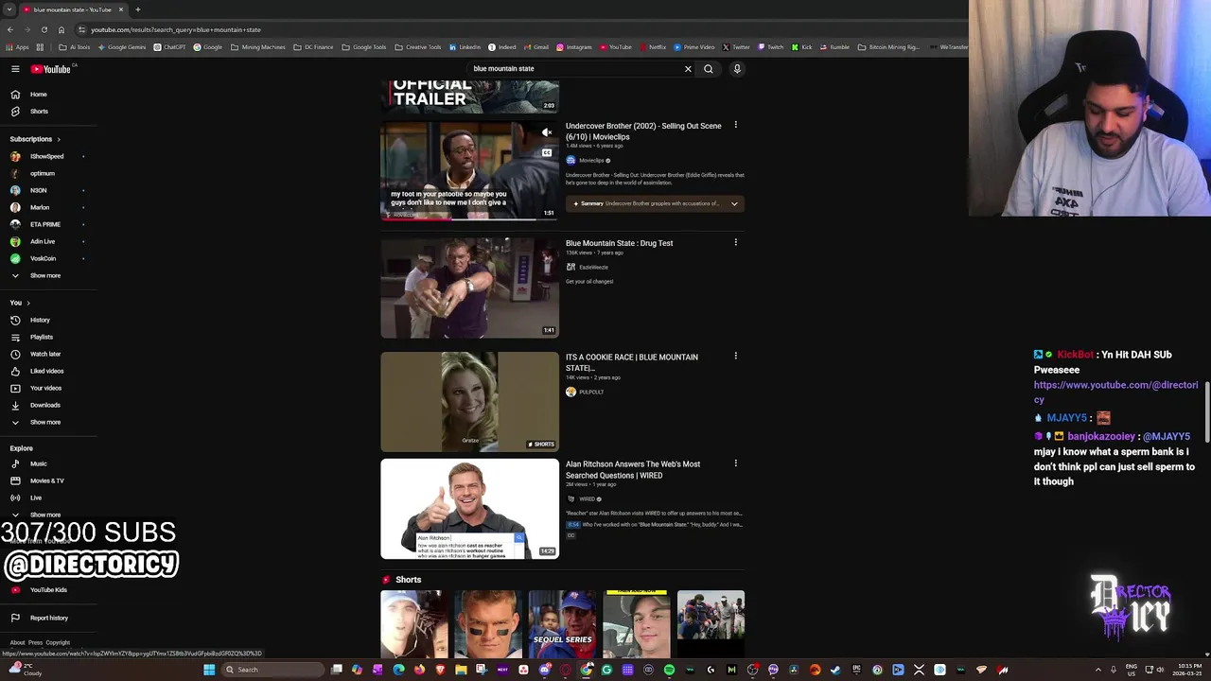The image size is (1211, 681).
Task: Click the Windows taskbar Search box
Action: click(273, 670)
